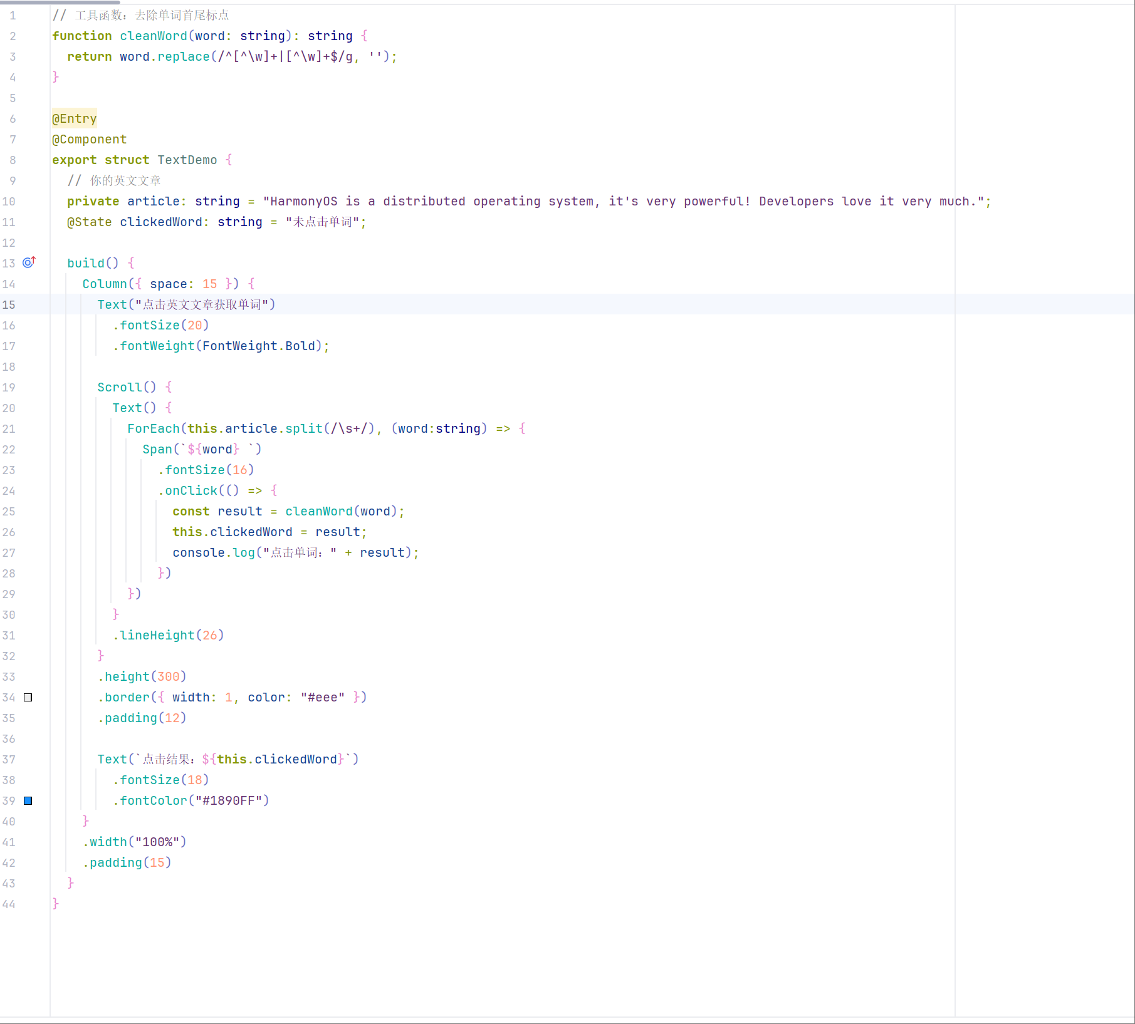Image resolution: width=1135 pixels, height=1024 pixels.
Task: Click line number 44 in the gutter
Action: [x=9, y=904]
